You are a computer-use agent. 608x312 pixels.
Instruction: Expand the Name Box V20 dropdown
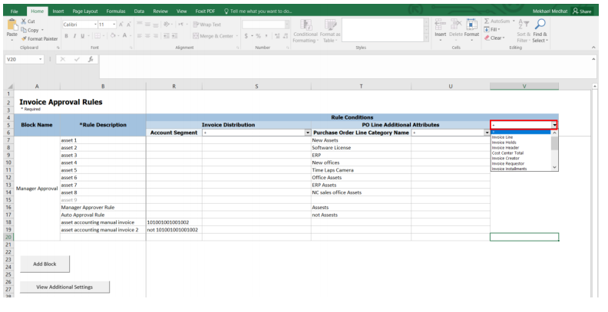point(41,59)
